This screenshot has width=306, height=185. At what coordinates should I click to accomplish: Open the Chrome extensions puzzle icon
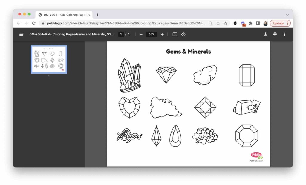click(x=250, y=23)
